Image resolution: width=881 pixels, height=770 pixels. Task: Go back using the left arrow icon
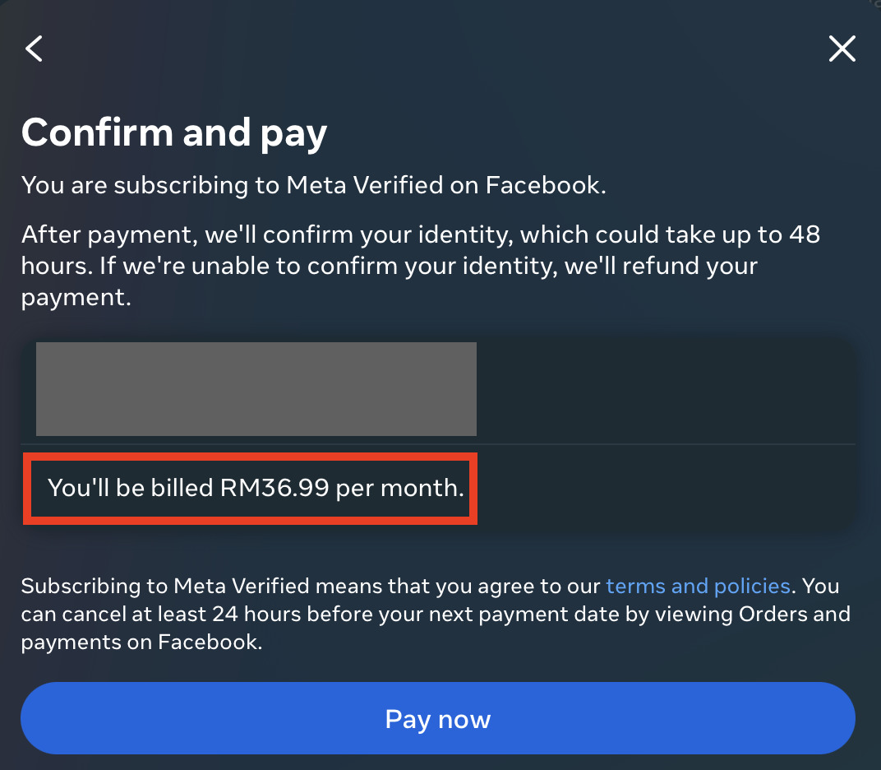34,49
